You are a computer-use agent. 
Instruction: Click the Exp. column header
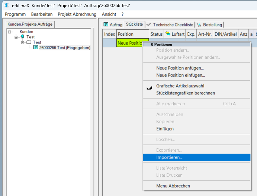coord(191,34)
